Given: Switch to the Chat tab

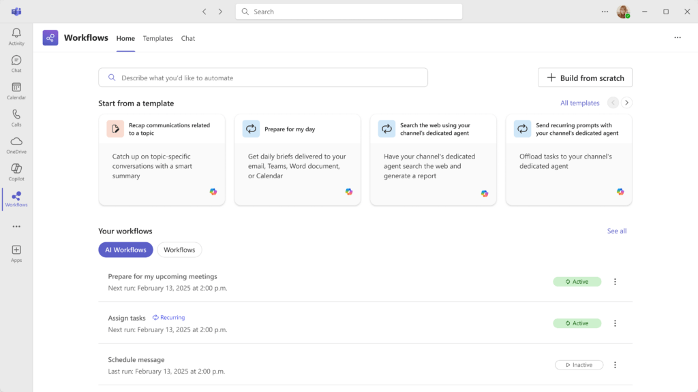Looking at the screenshot, I should tap(188, 38).
